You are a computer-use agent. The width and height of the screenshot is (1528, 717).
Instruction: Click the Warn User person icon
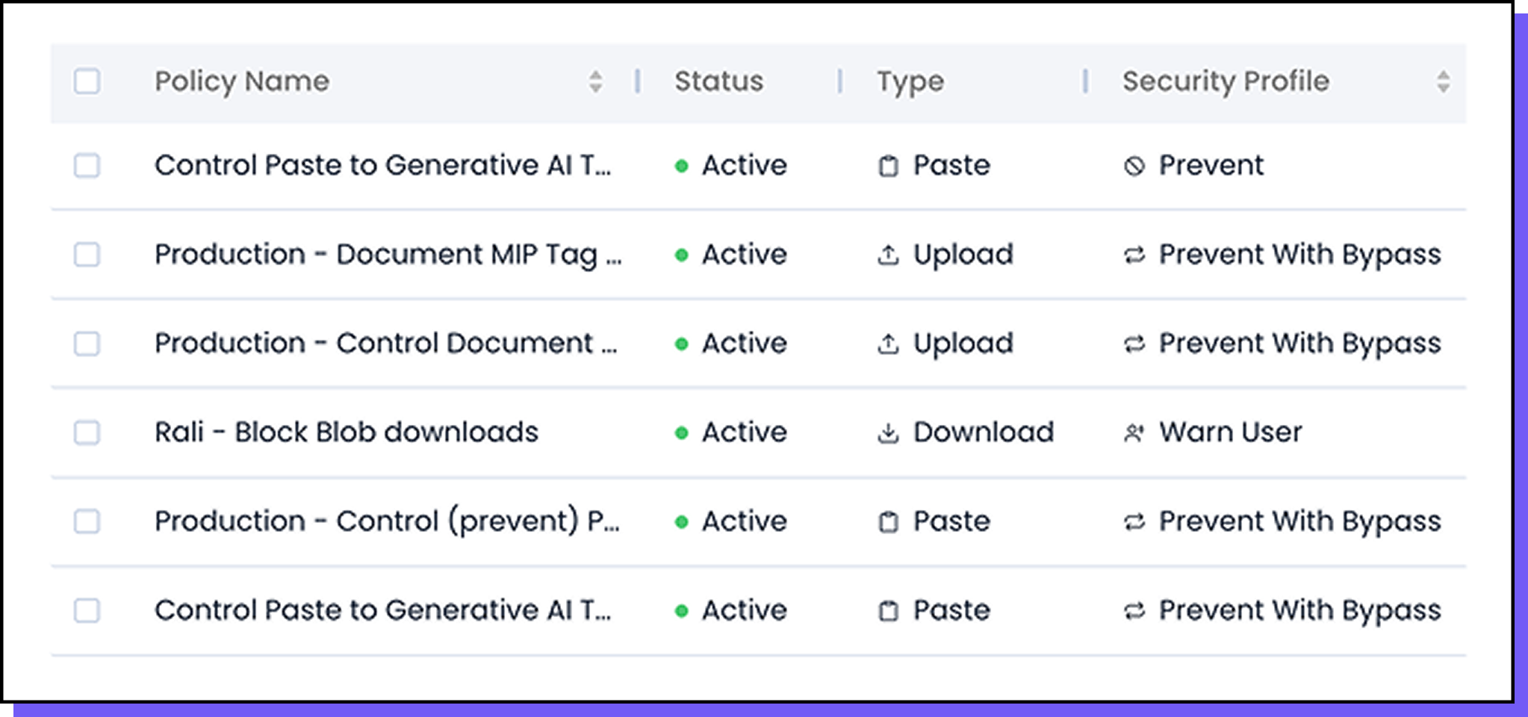pyautogui.click(x=1134, y=433)
